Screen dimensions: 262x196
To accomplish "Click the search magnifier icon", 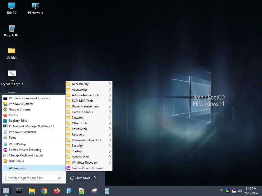I will [x=59, y=178].
